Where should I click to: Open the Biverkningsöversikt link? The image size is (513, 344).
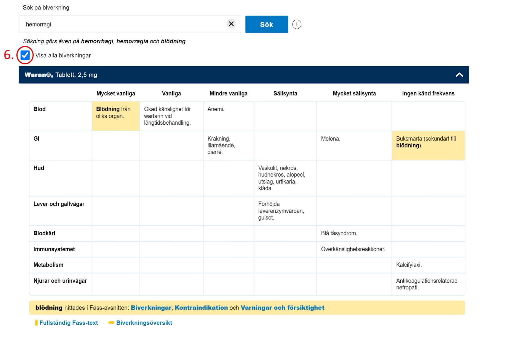144,323
